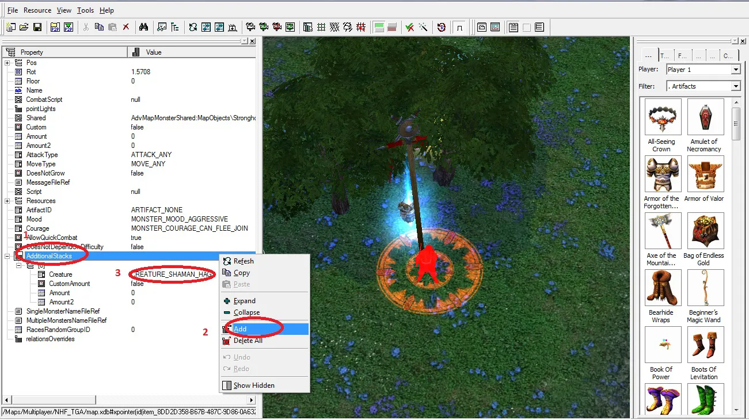Toggle the pressed П toolbar button

pyautogui.click(x=459, y=27)
